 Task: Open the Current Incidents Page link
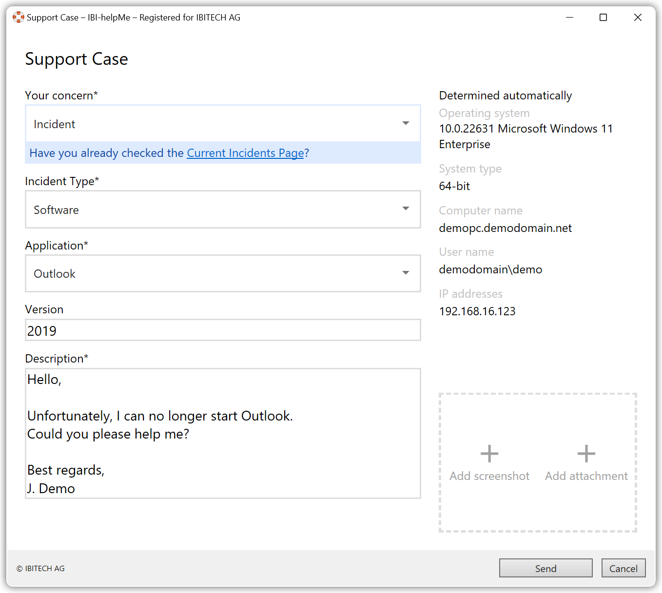245,153
